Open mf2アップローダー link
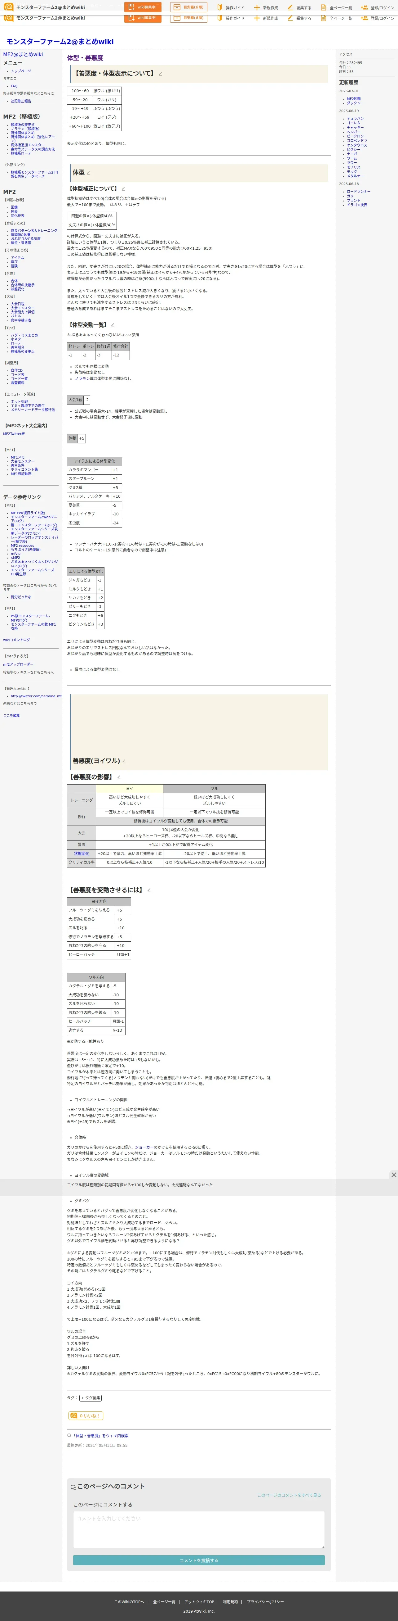Viewport: 398px width, 1621px height. coord(18,664)
